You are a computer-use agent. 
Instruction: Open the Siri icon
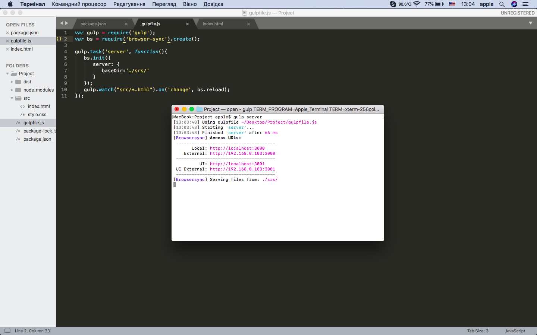(x=514, y=4)
